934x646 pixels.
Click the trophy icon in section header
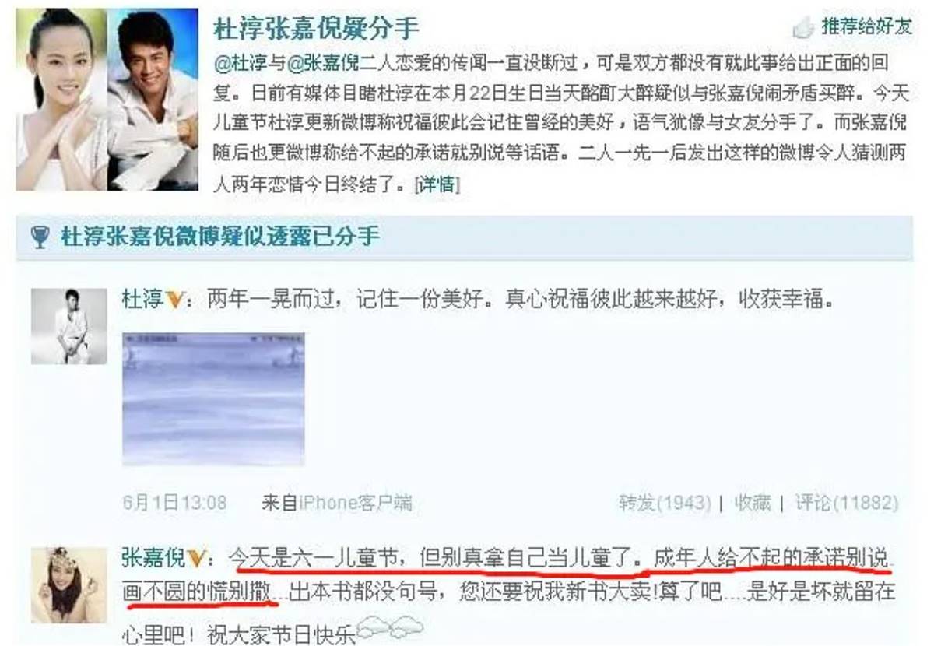pyautogui.click(x=40, y=237)
